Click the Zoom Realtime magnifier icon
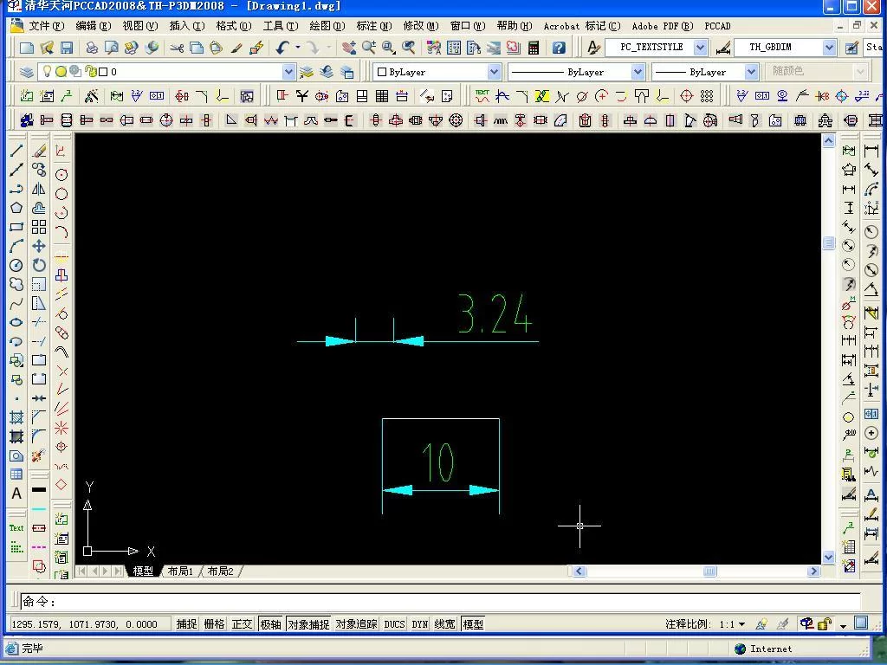Screen dimensions: 887x665 tap(369, 48)
